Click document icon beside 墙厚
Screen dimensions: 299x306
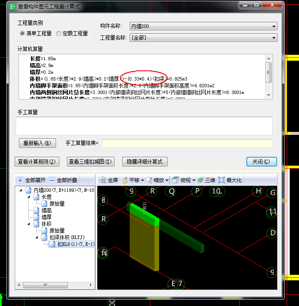(x=37, y=217)
